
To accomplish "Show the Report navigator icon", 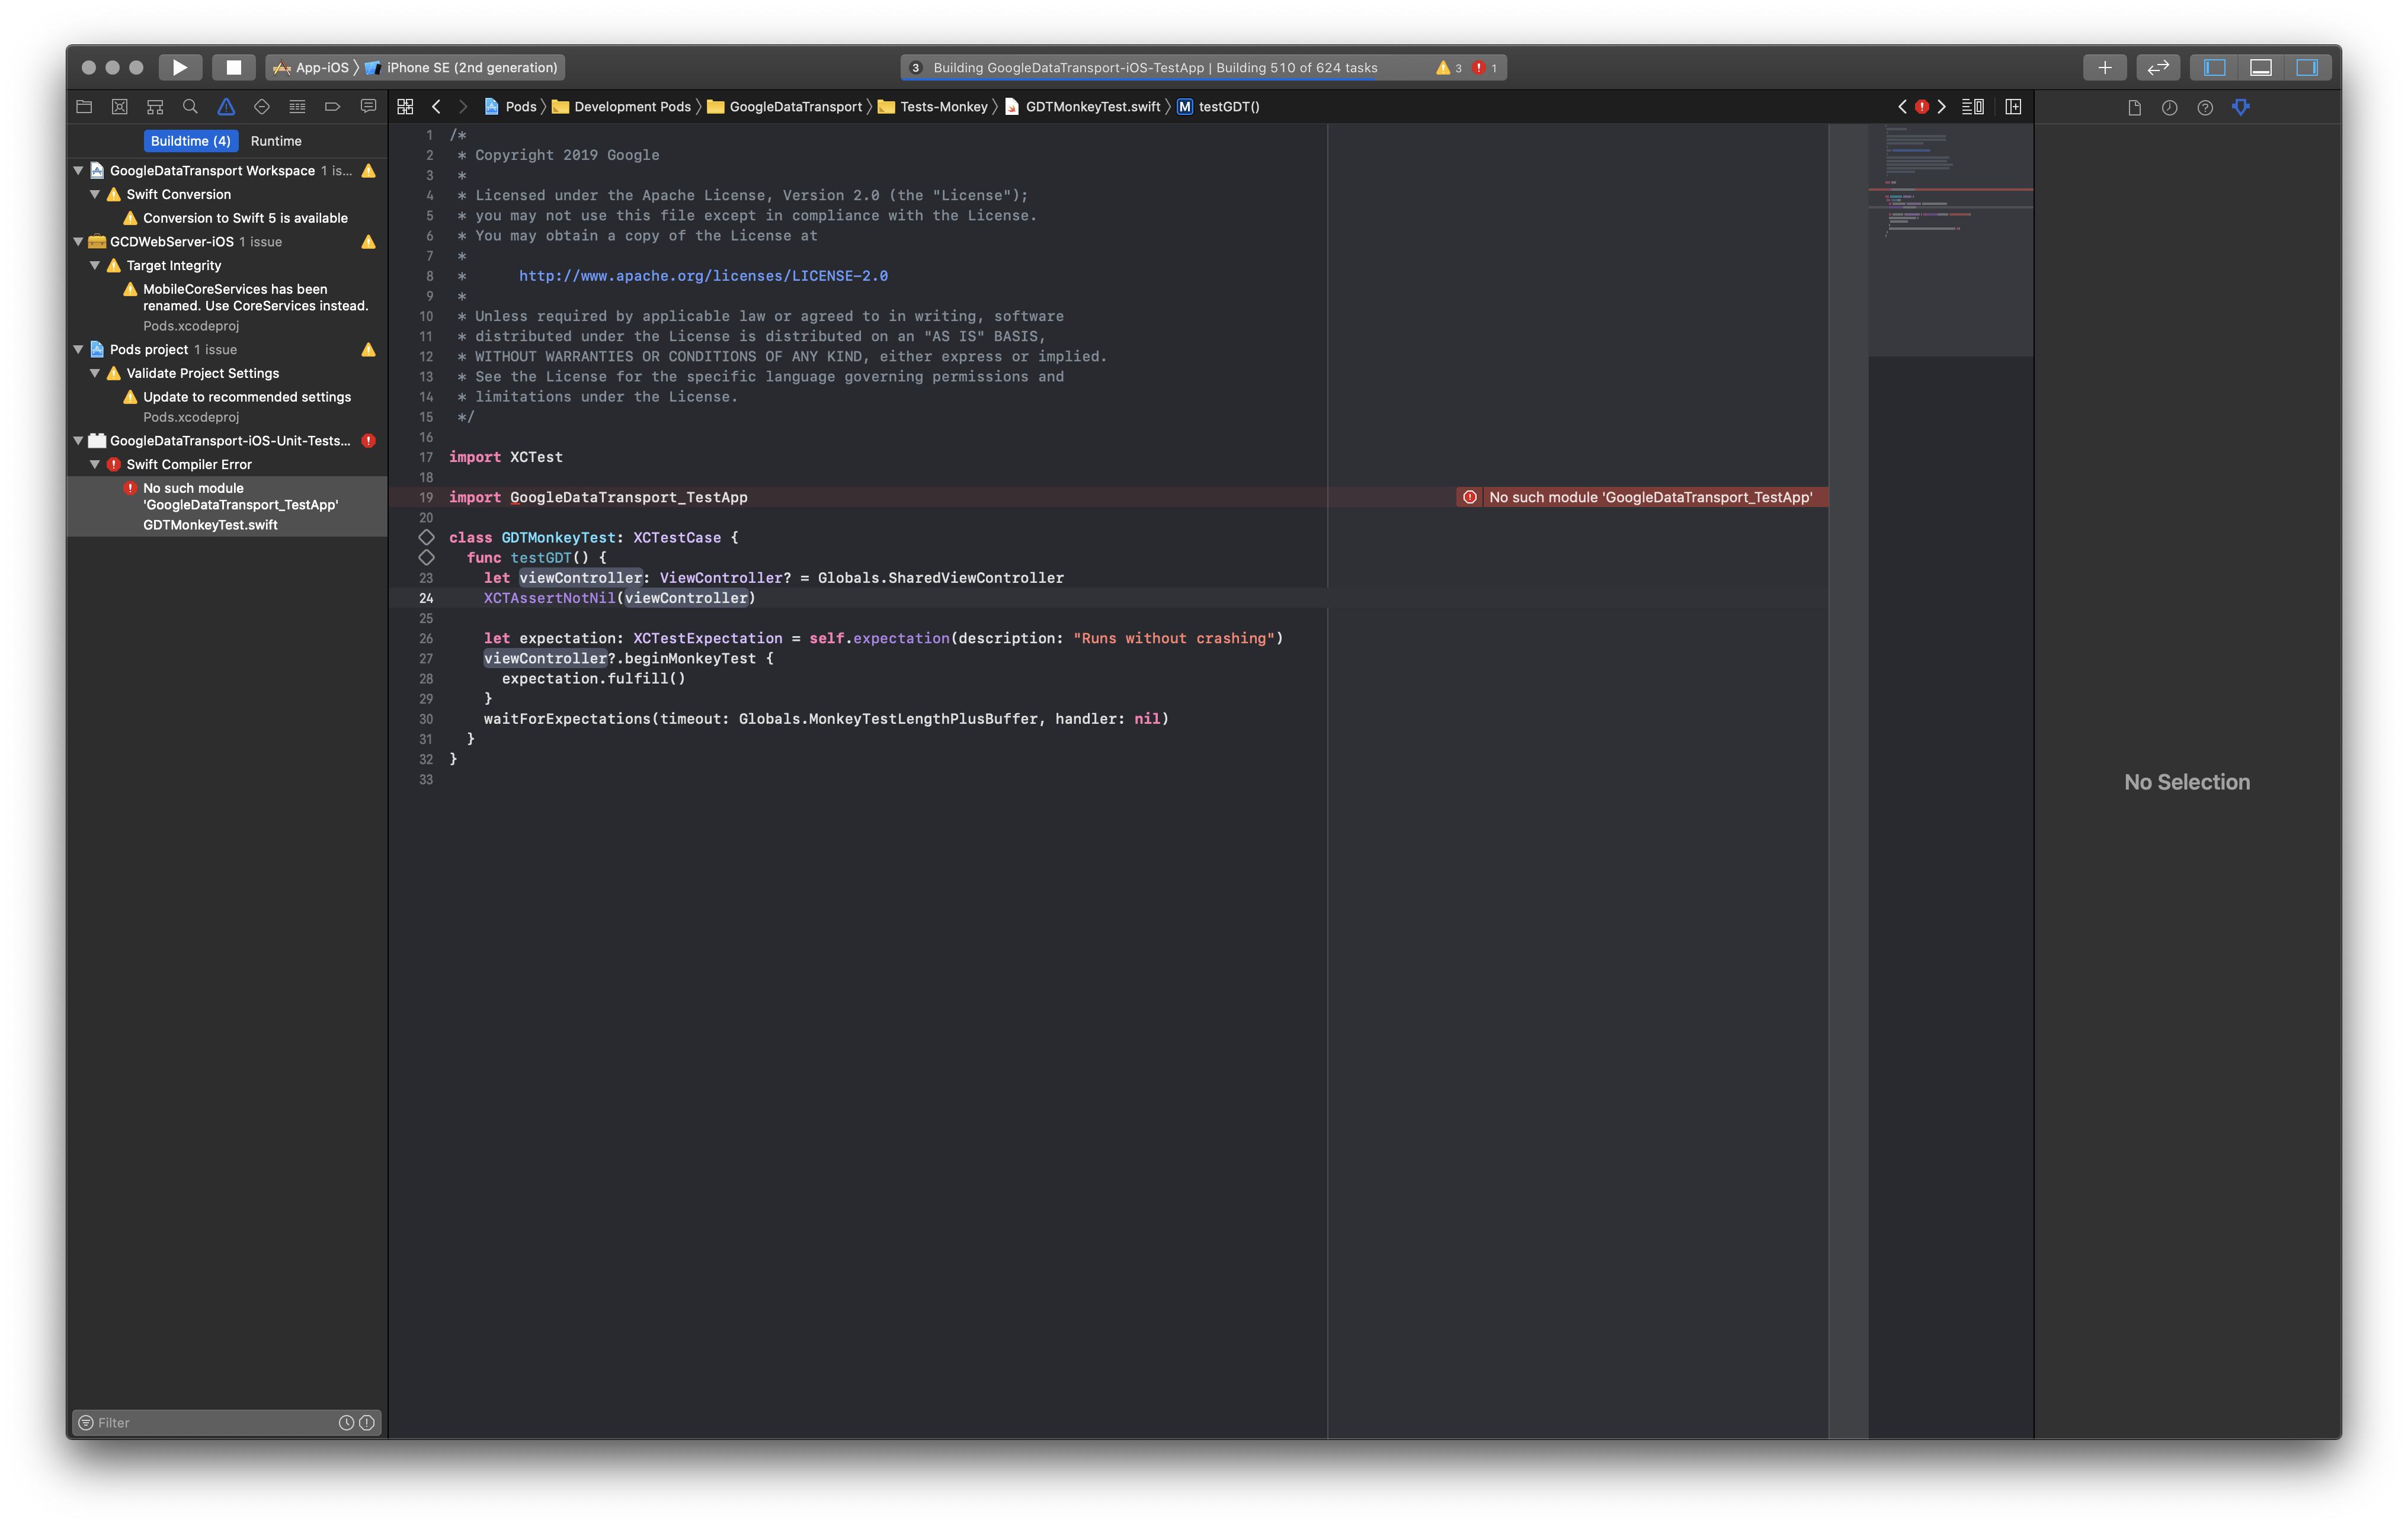I will coord(368,106).
